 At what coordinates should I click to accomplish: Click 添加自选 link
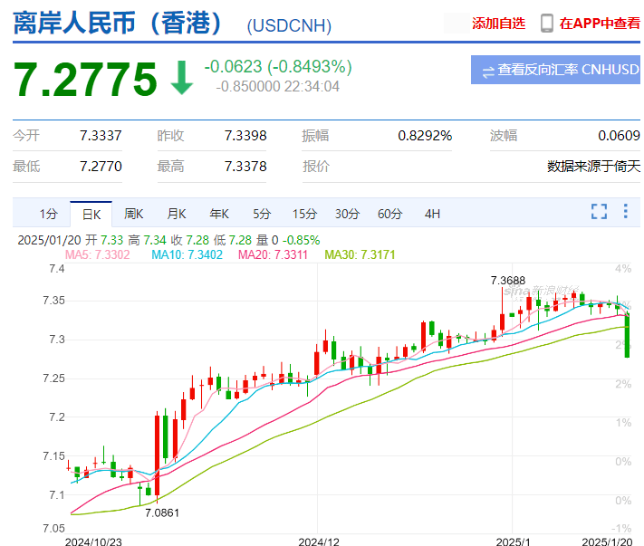pos(498,24)
